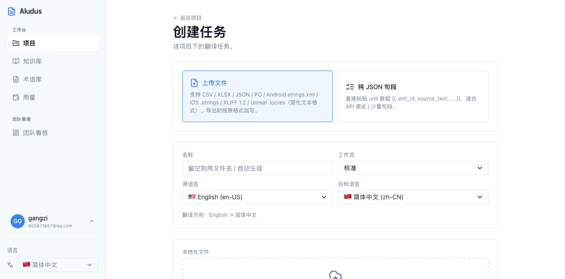
Task: Open the 源语言 English (en-US) dropdown
Action: (x=257, y=197)
